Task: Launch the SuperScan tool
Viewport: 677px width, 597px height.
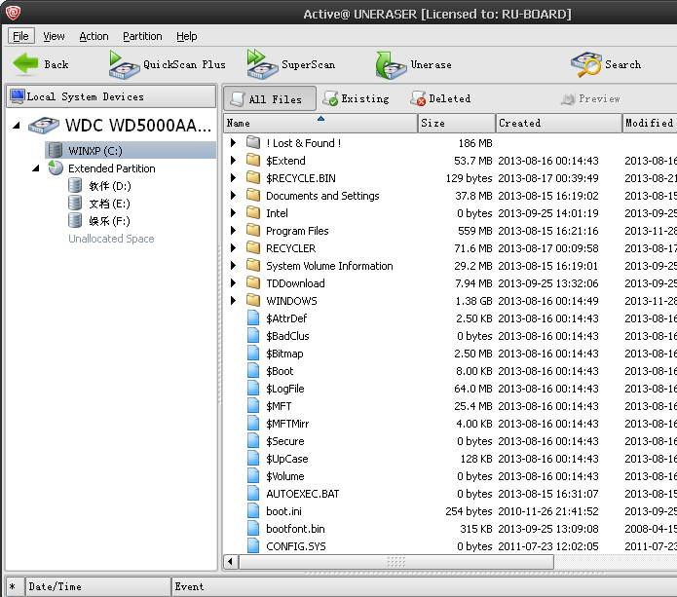Action: pyautogui.click(x=262, y=65)
